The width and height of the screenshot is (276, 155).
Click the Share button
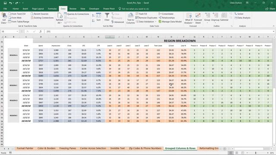point(270,9)
